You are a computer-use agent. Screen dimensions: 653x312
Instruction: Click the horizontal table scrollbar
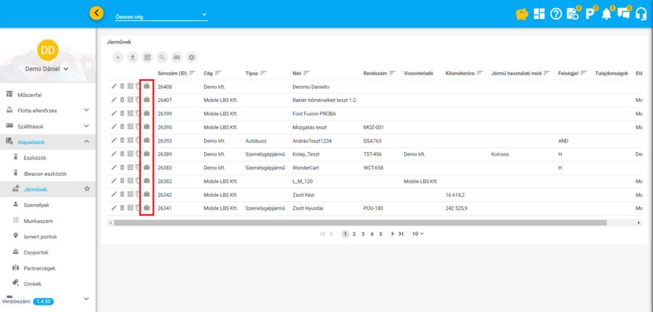tap(363, 222)
